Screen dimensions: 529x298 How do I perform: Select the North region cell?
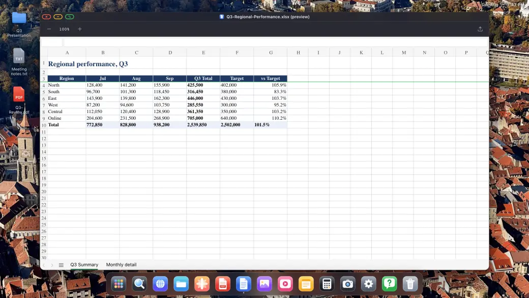pyautogui.click(x=67, y=85)
